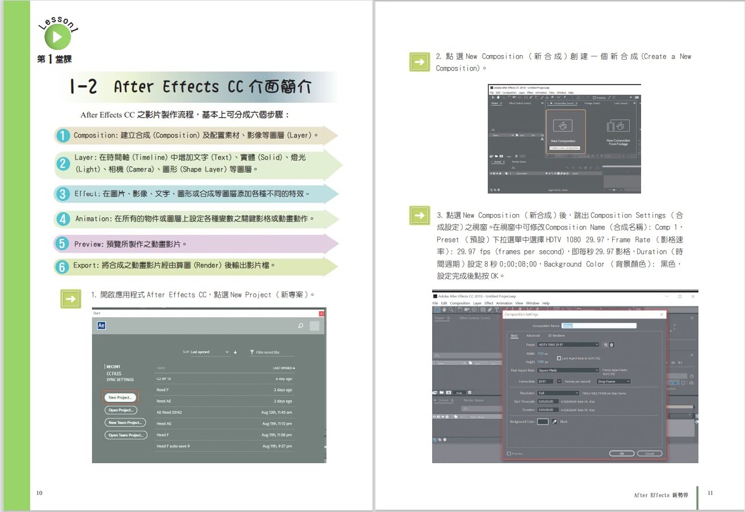745x512 pixels.
Task: Click Cancel in Composition Settings
Action: click(650, 454)
